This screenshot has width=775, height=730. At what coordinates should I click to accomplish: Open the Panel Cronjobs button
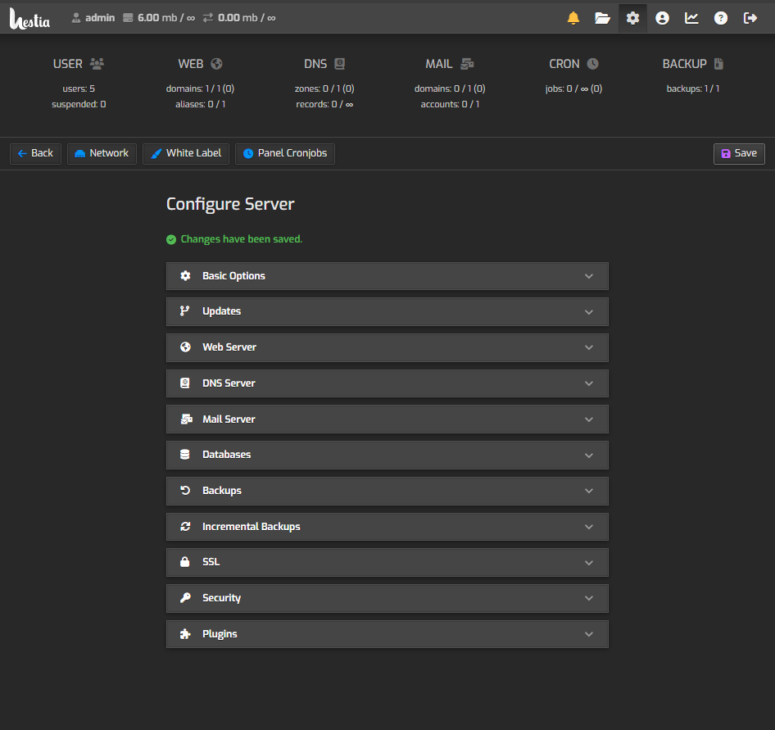click(x=285, y=154)
